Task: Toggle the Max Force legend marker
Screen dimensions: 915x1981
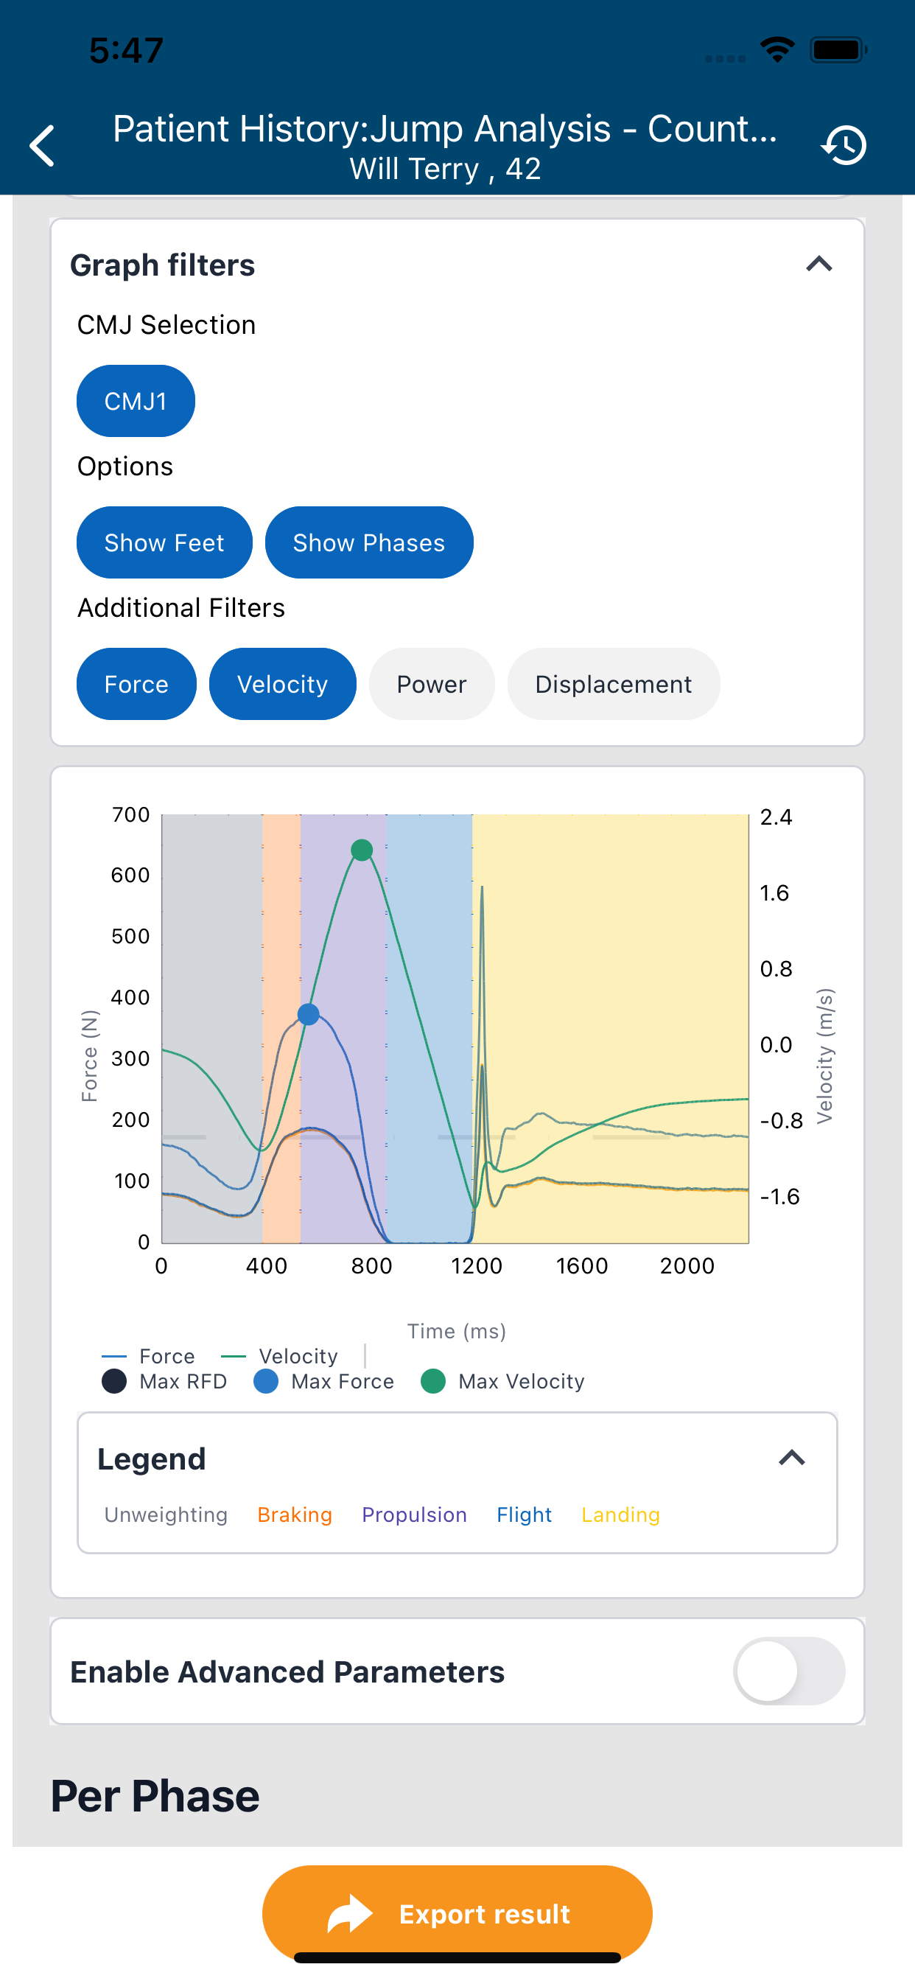Action: (323, 1381)
